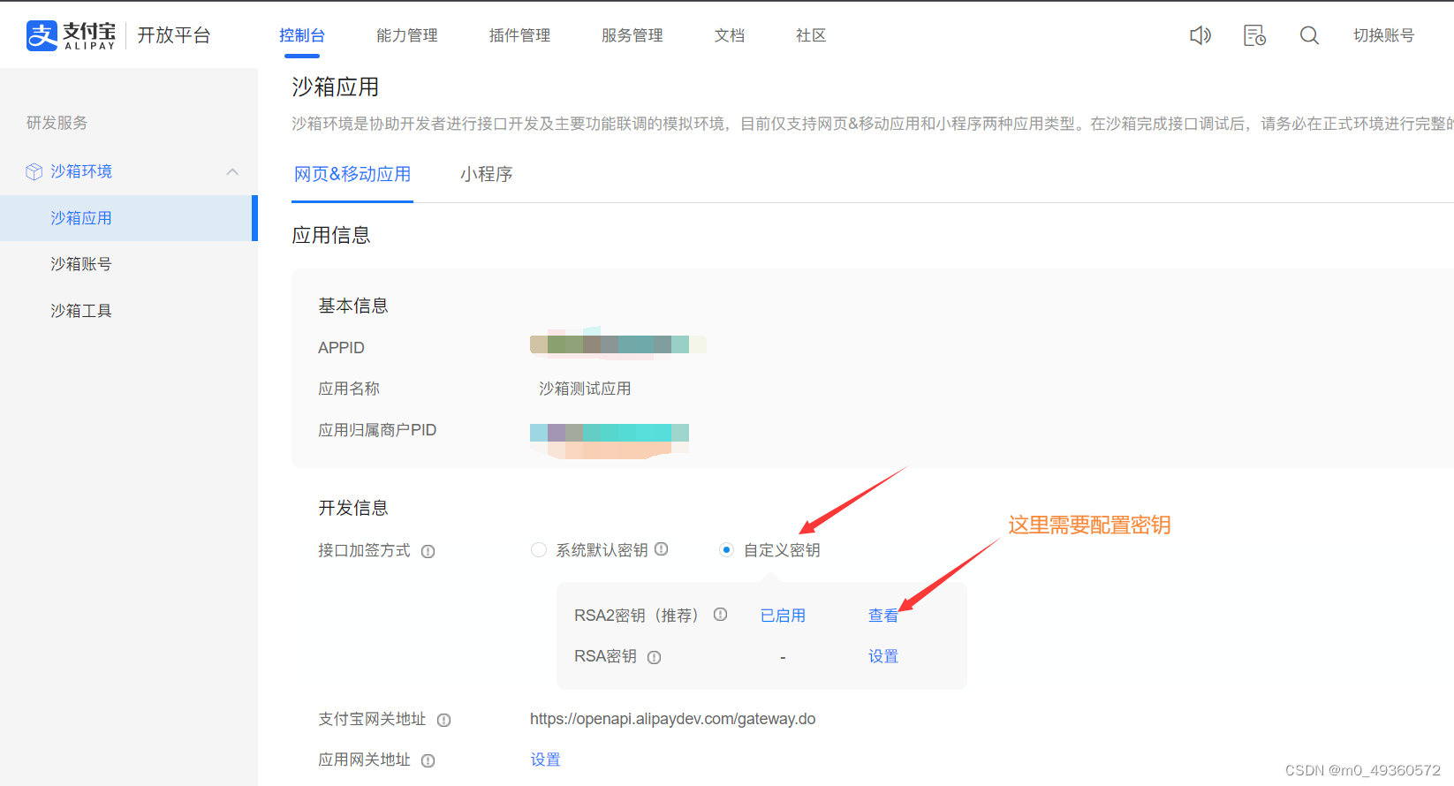Open the 服务管理 top menu
The width and height of the screenshot is (1454, 786).
pos(632,35)
